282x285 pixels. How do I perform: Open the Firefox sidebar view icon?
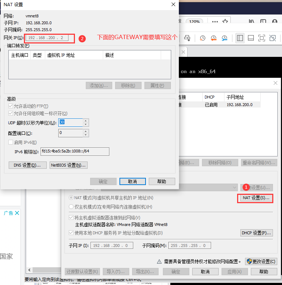[x=263, y=21]
